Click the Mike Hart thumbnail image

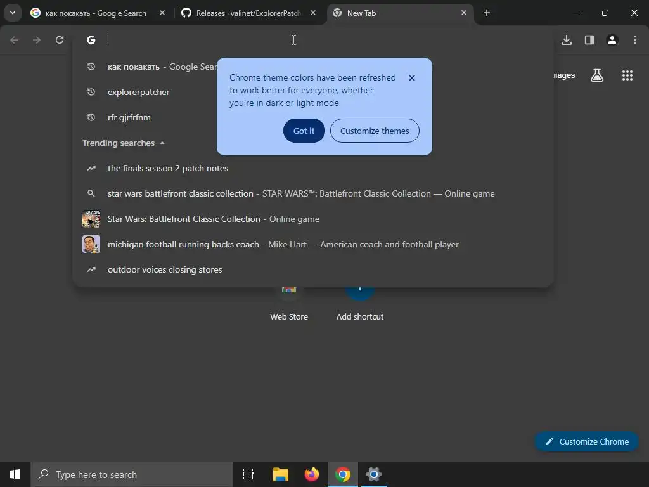91,244
